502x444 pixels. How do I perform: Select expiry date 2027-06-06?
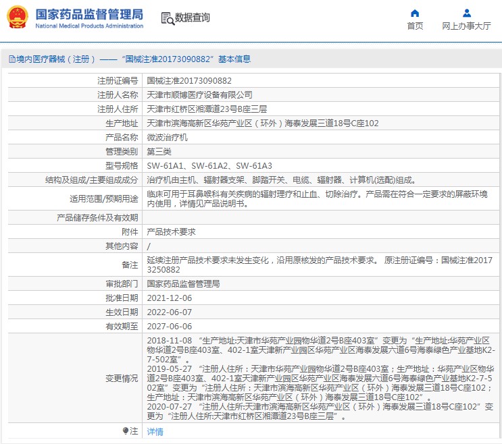click(170, 327)
